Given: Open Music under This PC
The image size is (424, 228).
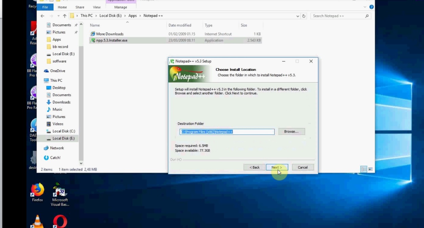Looking at the screenshot, I should point(57,109).
